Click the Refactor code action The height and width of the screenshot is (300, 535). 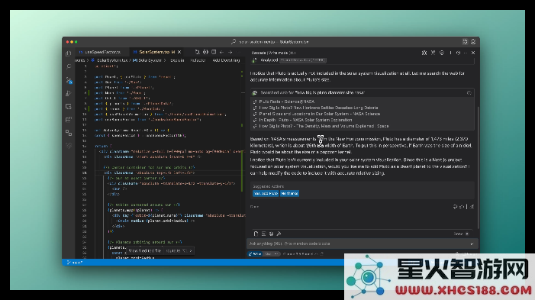(198, 60)
